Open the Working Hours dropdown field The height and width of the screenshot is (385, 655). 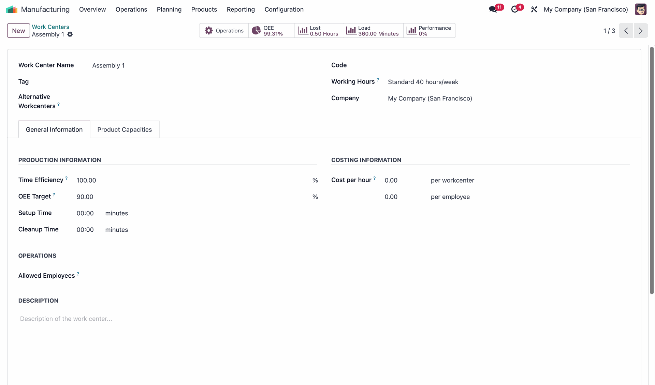point(423,82)
